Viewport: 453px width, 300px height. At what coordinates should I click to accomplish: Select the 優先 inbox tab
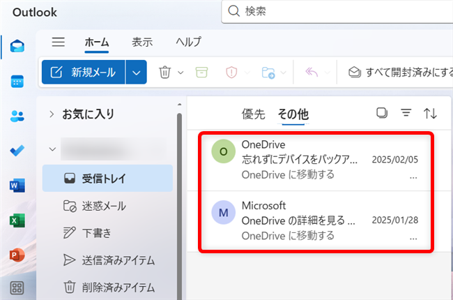253,114
